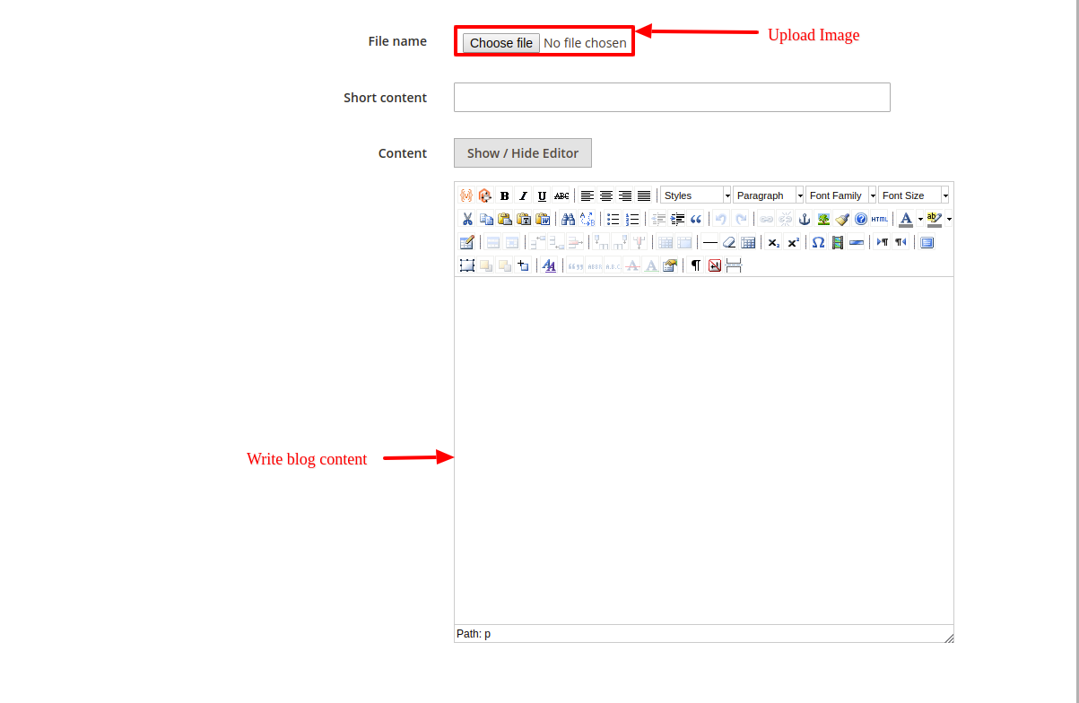
Task: Insert a horizontal rule line
Action: 710,242
